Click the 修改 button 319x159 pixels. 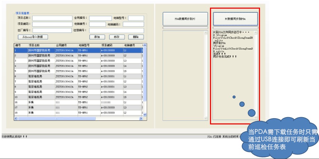coord(117,37)
